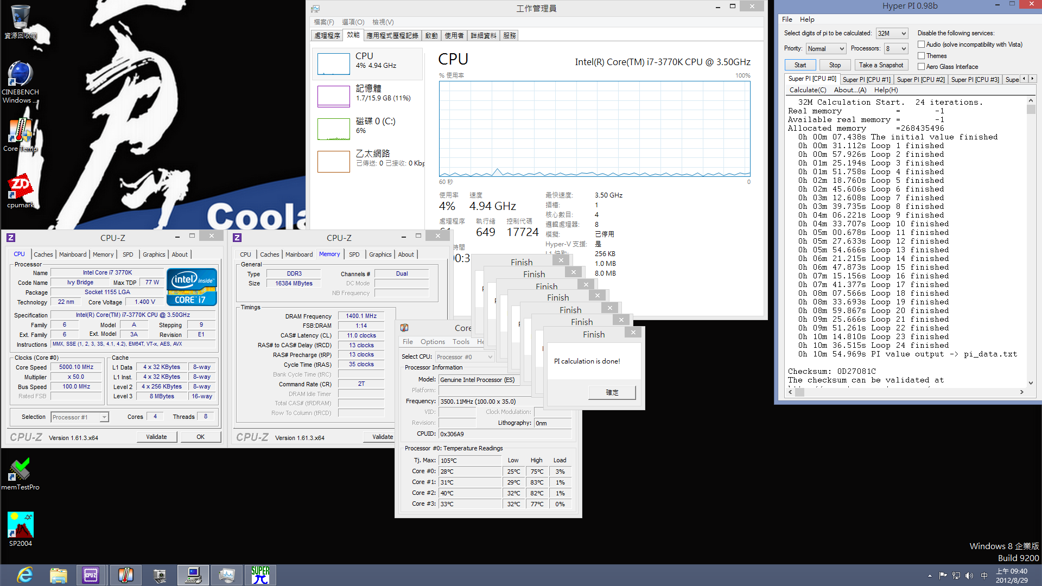
Task: Click Task Manager title bar icon
Action: (x=315, y=9)
